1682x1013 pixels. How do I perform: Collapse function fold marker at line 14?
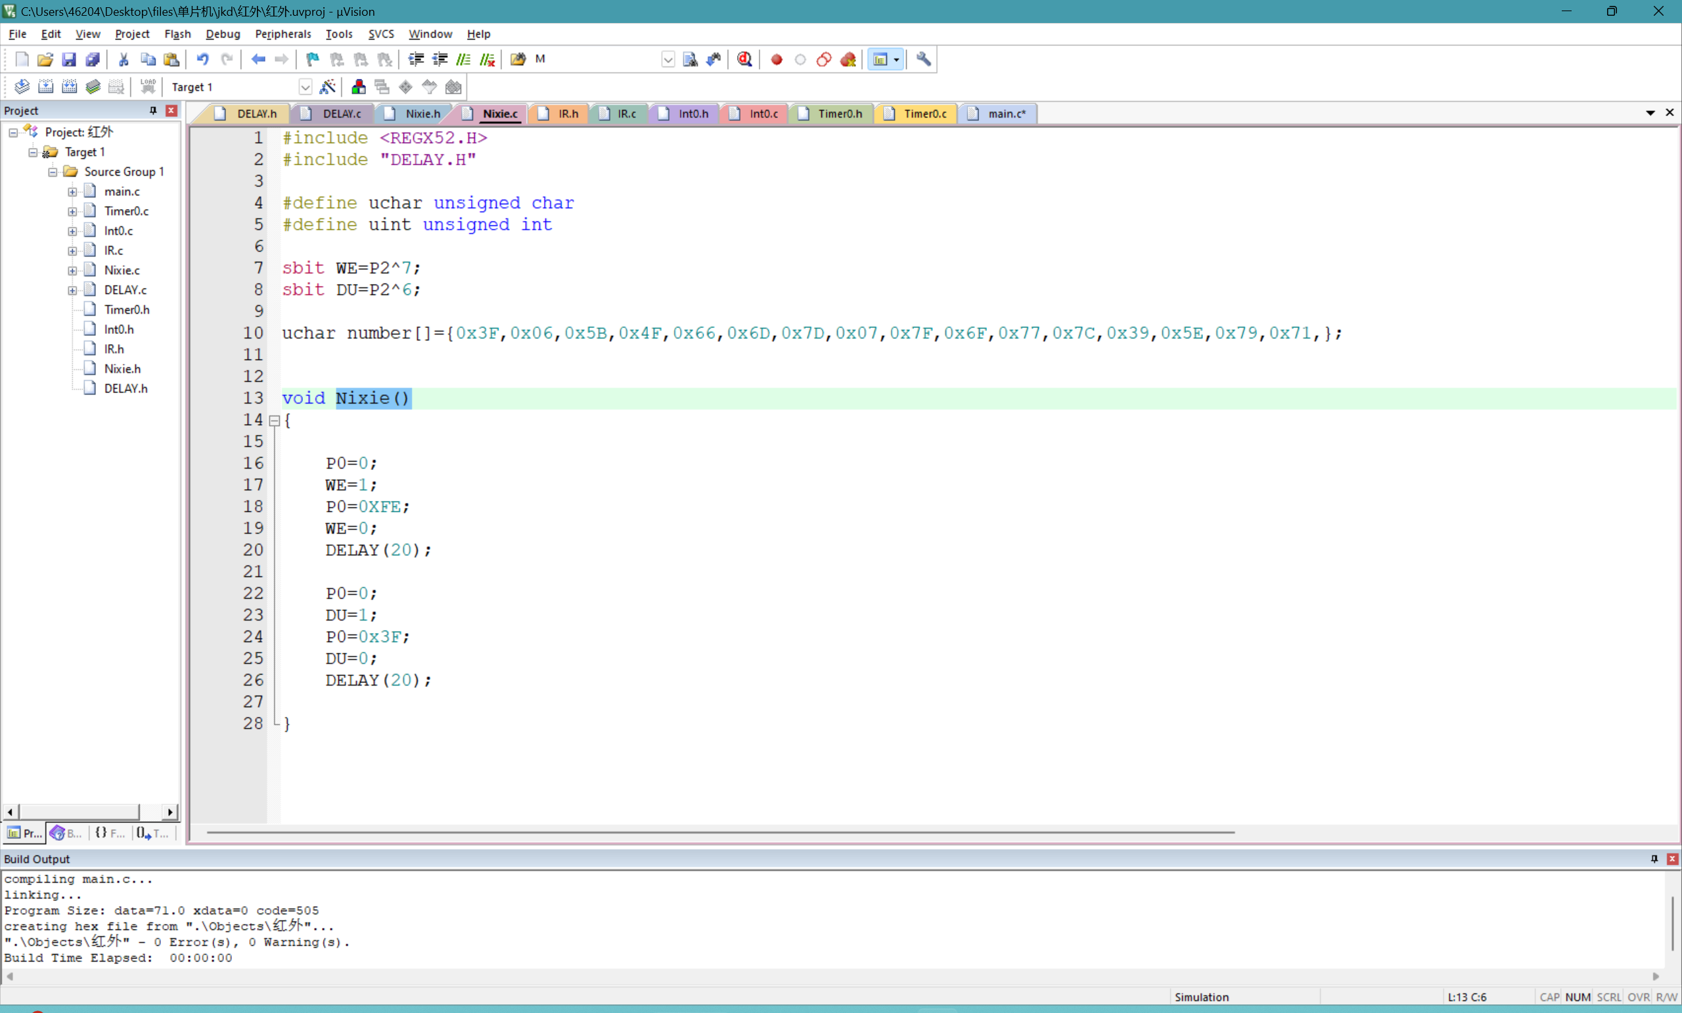coord(274,421)
